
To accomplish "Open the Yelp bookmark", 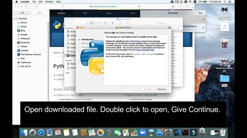I will [22, 59].
